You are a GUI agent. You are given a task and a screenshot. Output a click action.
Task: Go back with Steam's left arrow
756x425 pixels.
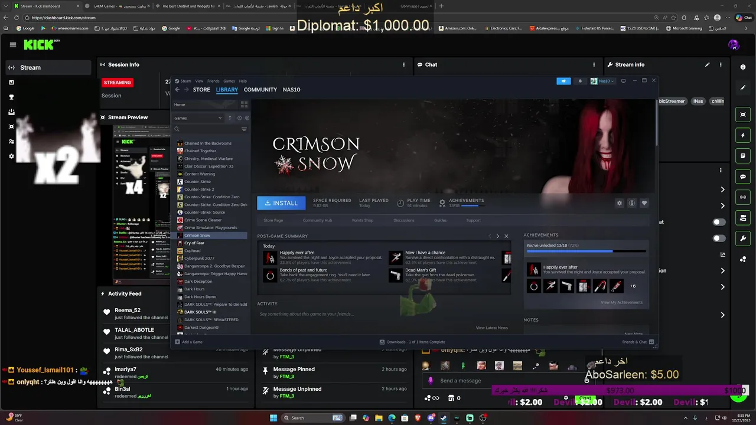[x=177, y=90]
